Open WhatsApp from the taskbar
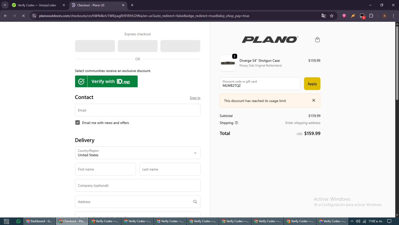 (x=18, y=221)
